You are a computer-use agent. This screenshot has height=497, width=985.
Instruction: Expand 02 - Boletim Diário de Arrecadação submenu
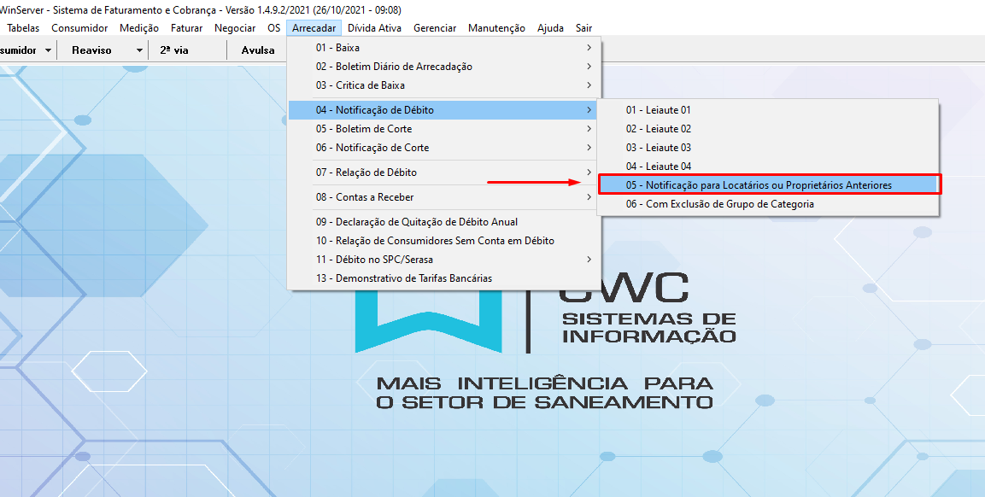pyautogui.click(x=444, y=67)
